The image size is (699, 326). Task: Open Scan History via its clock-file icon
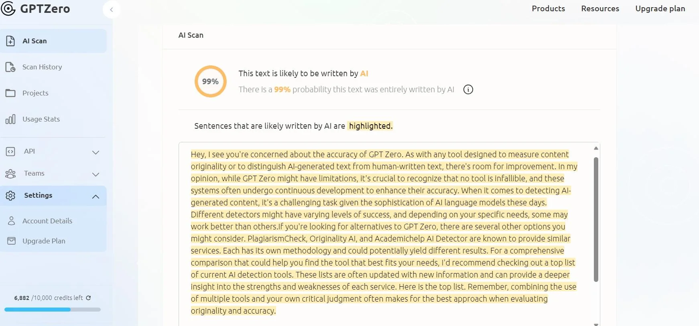click(10, 67)
